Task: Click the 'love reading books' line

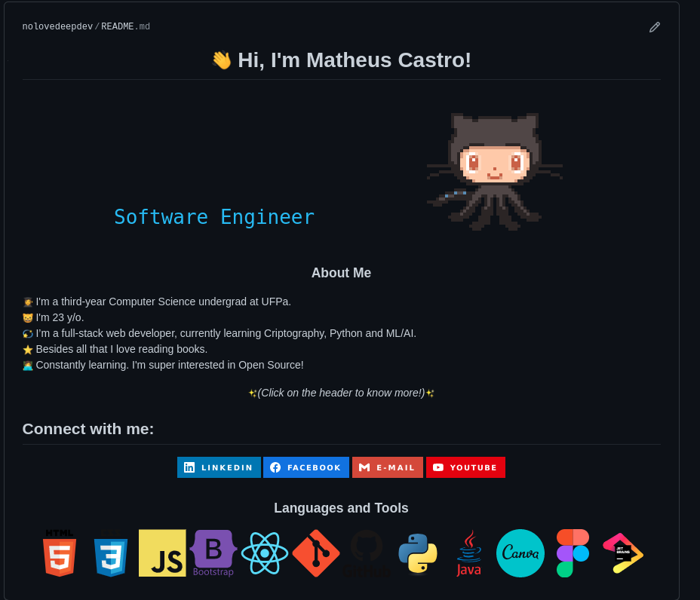Action: click(x=115, y=349)
